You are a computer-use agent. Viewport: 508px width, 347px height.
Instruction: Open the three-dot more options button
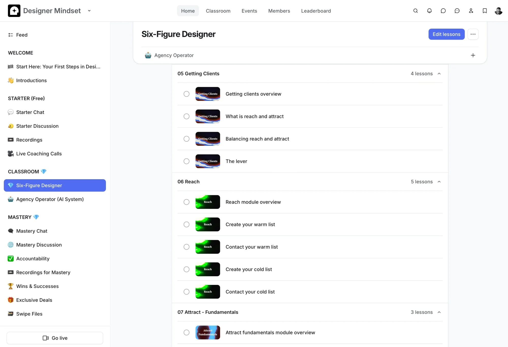click(x=473, y=34)
